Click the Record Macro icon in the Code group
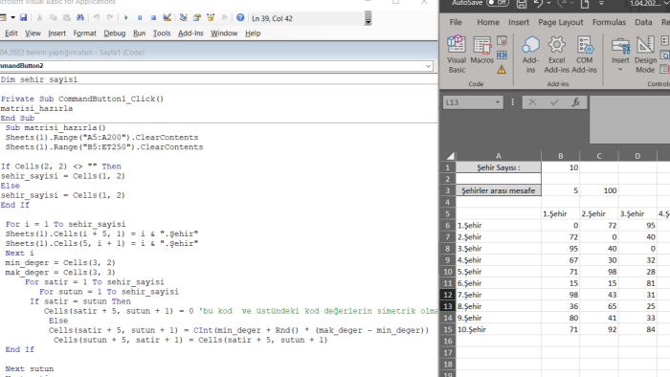 click(x=502, y=41)
